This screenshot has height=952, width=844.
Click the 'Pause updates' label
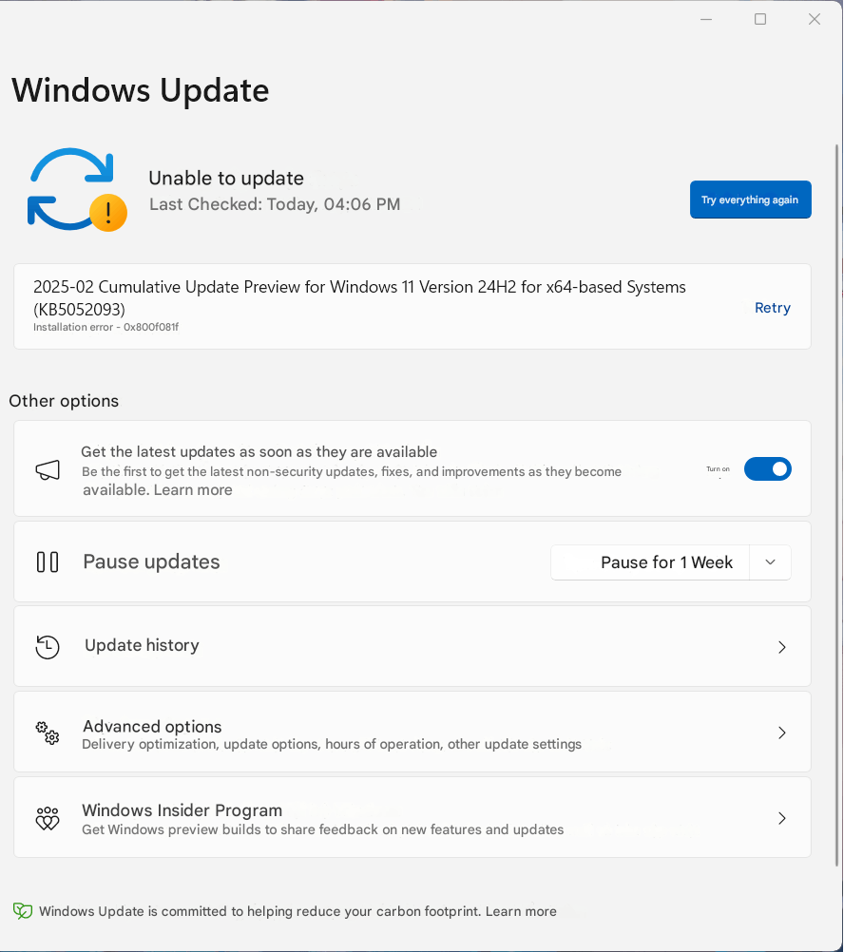pyautogui.click(x=152, y=562)
